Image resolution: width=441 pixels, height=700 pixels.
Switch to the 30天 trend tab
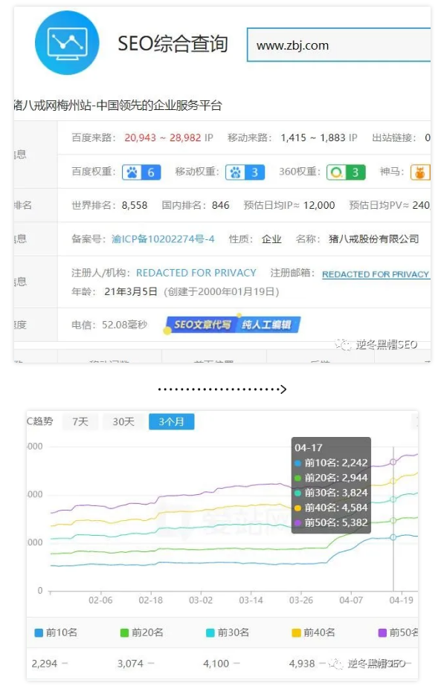point(123,421)
